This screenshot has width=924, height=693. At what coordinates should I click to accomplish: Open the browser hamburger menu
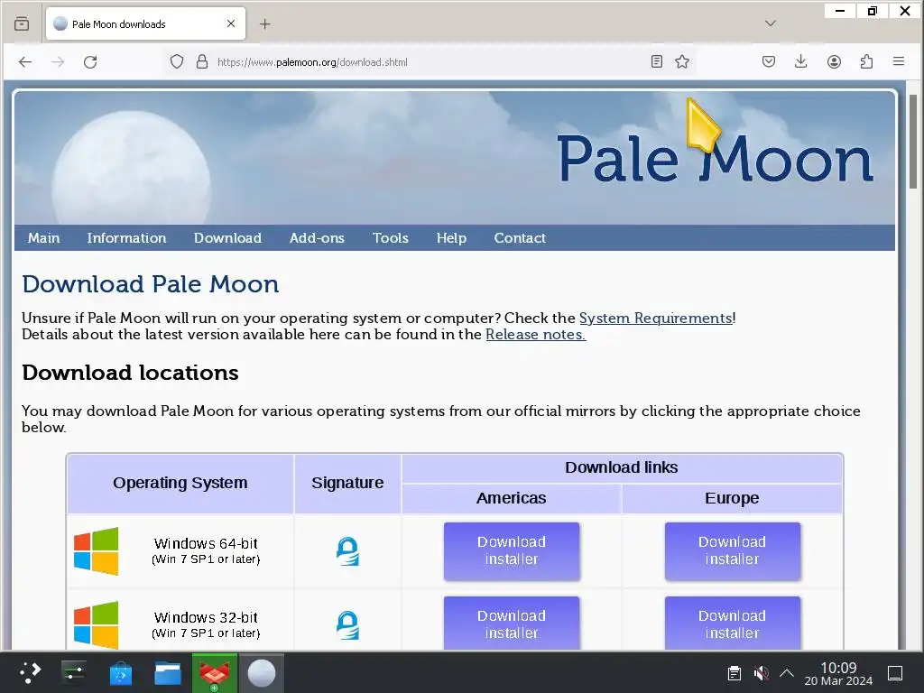[899, 61]
